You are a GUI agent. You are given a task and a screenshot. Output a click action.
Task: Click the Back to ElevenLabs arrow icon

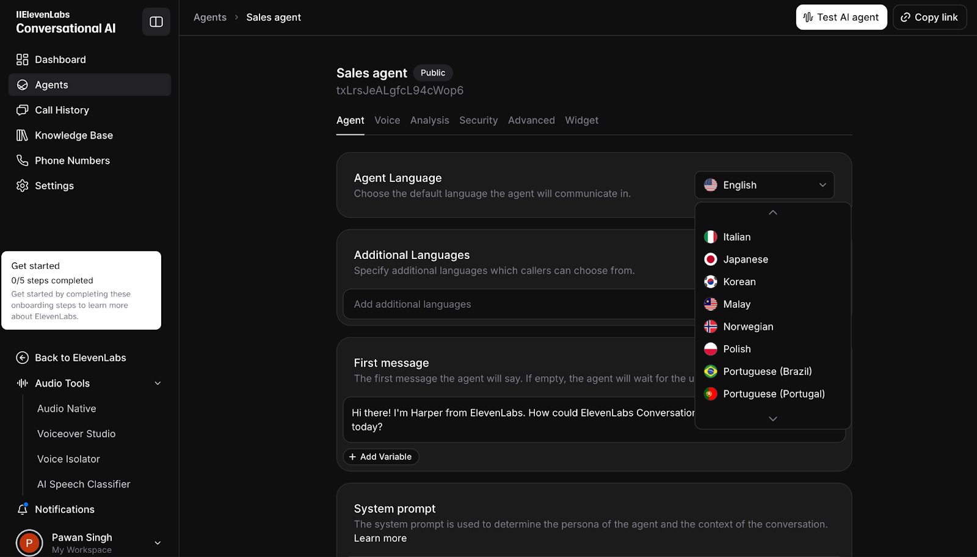tap(23, 358)
